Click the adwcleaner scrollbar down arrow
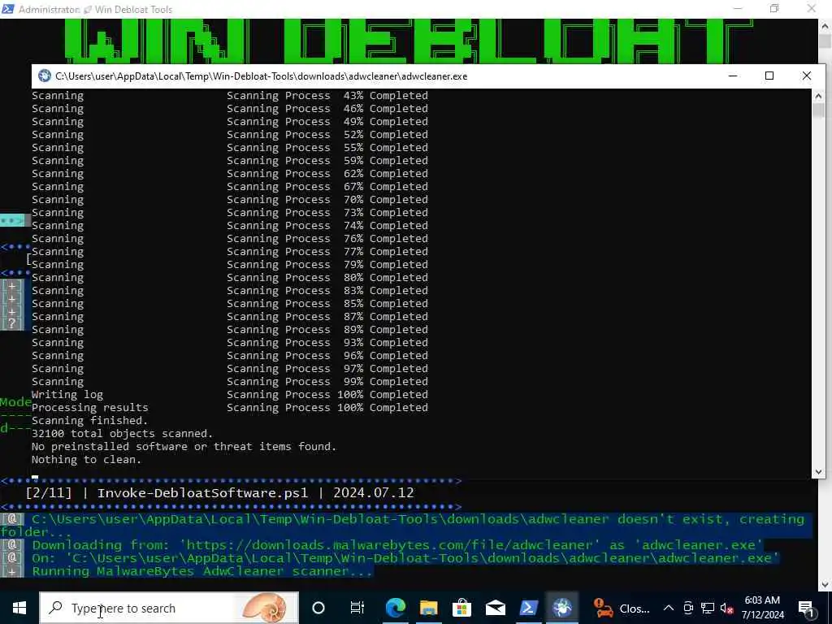The width and height of the screenshot is (832, 624). (818, 472)
